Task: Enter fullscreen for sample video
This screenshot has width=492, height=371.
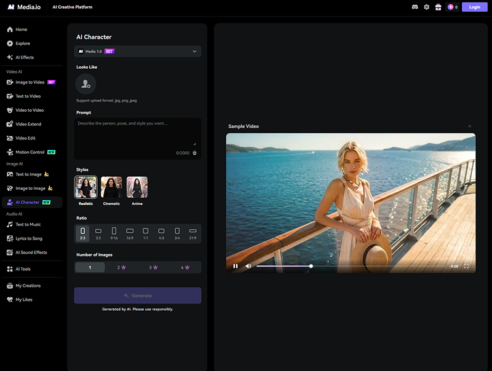Action: pyautogui.click(x=466, y=266)
